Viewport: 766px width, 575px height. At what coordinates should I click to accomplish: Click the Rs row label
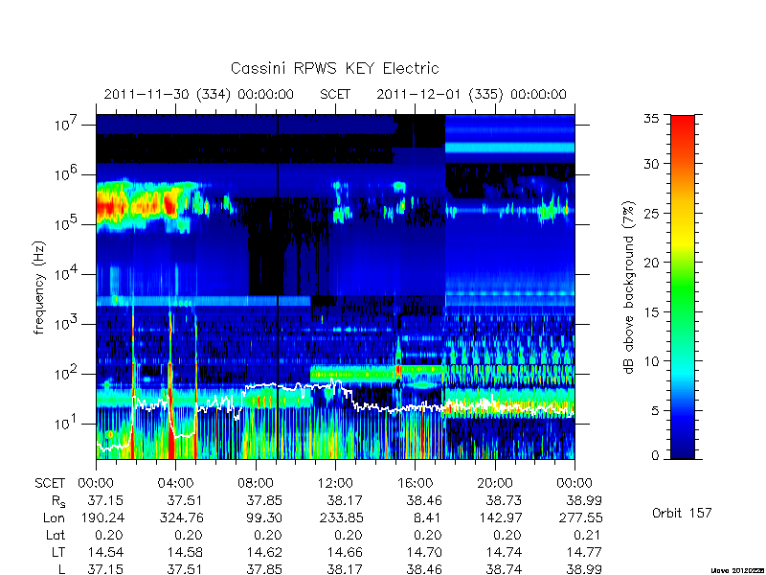pos(58,500)
